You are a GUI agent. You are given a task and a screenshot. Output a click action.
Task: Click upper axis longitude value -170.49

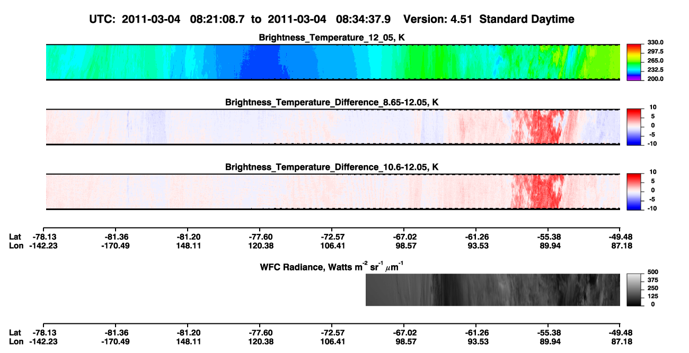click(x=116, y=246)
